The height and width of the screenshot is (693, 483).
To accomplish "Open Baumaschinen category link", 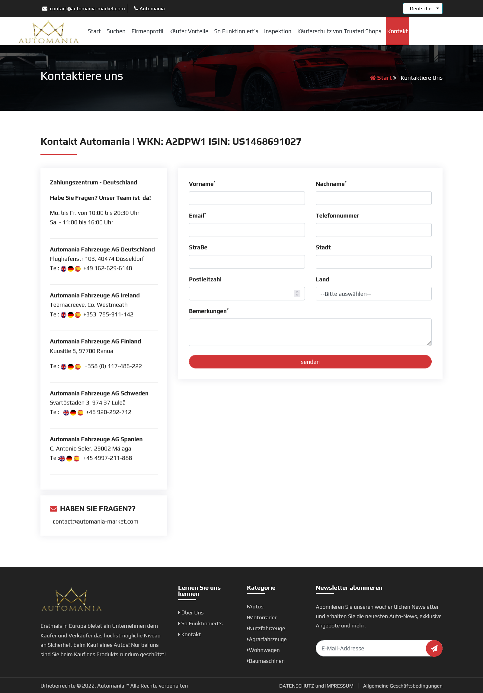I will [266, 661].
